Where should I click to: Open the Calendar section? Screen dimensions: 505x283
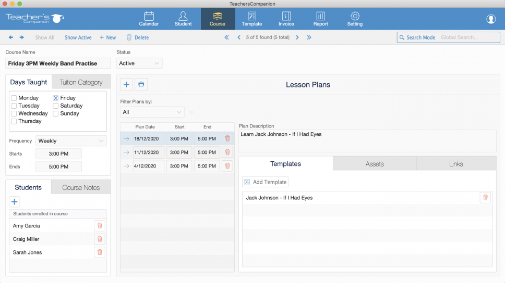[x=149, y=19]
